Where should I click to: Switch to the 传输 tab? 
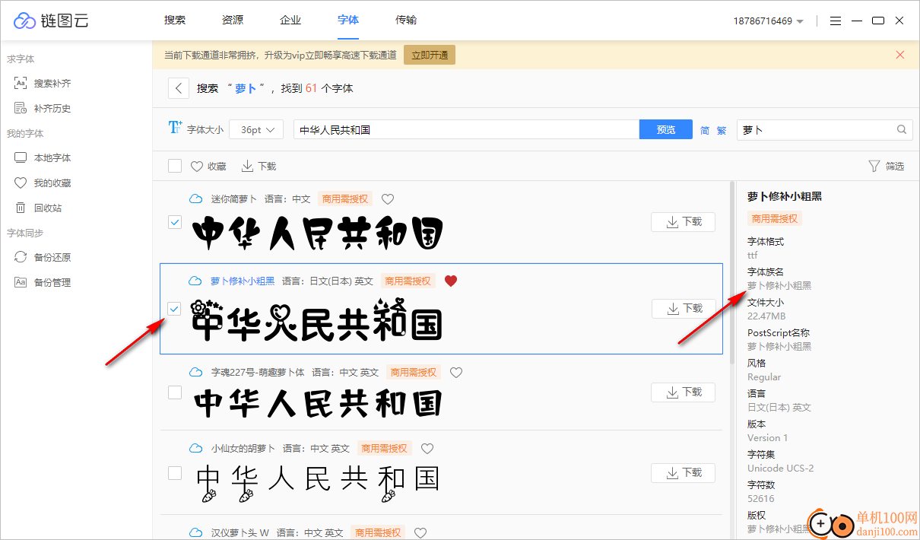406,21
